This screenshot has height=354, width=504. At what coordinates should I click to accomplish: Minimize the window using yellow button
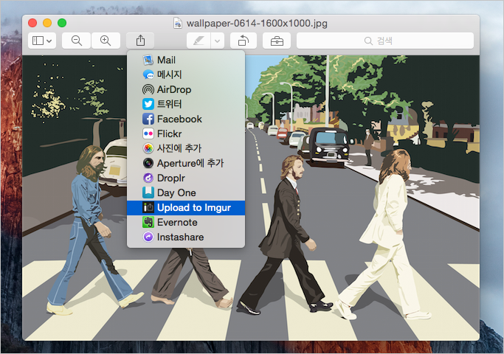(x=47, y=23)
